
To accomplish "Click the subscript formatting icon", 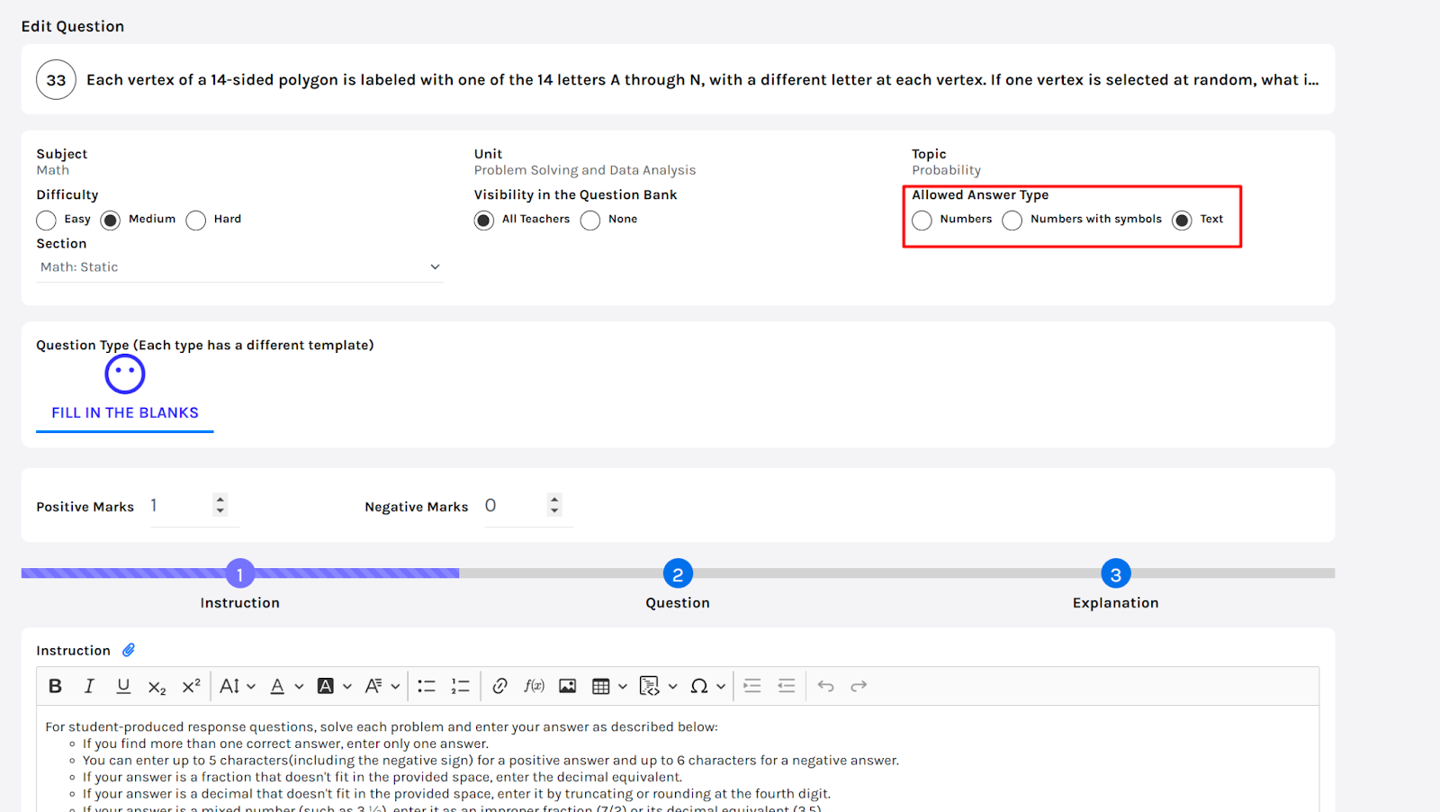I will coord(157,687).
